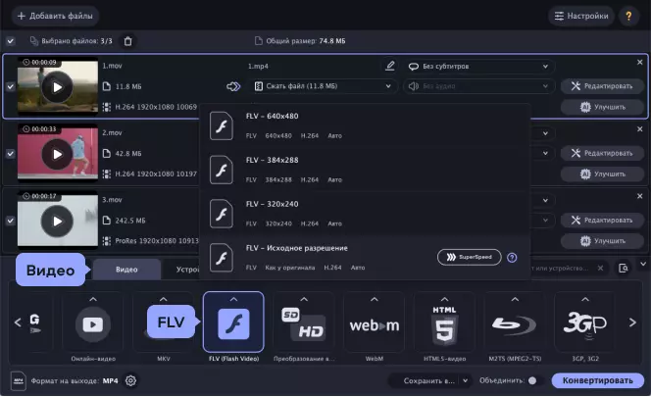This screenshot has width=651, height=397.
Task: Expand presets chevron above WebM
Action: (x=375, y=299)
